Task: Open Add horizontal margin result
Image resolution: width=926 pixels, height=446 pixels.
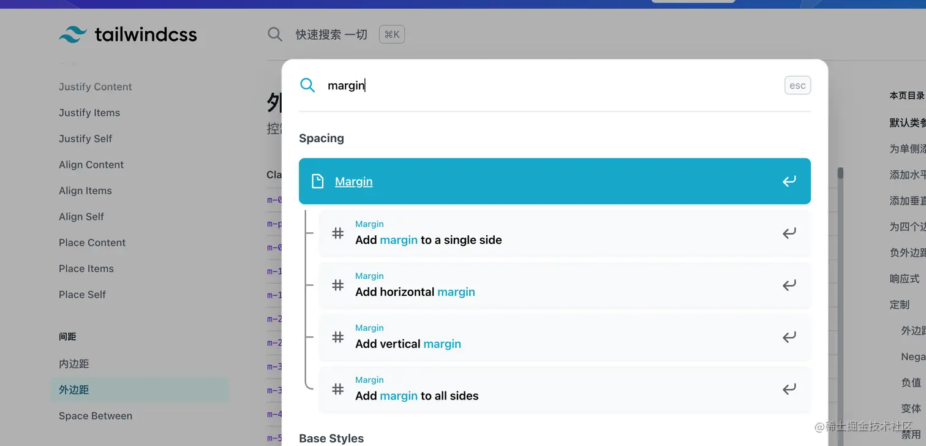Action: (565, 285)
